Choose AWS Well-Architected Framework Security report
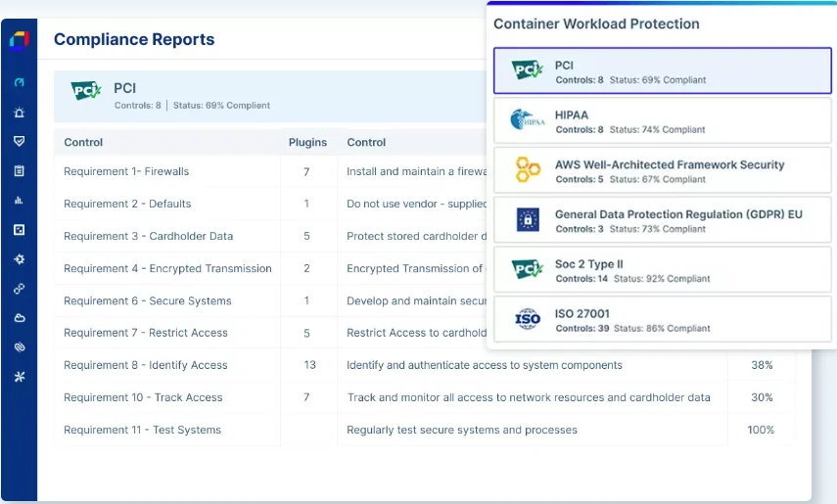 [x=663, y=170]
